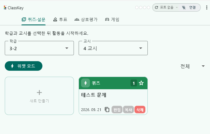Open the three-dot more options menu

pos(207,7)
